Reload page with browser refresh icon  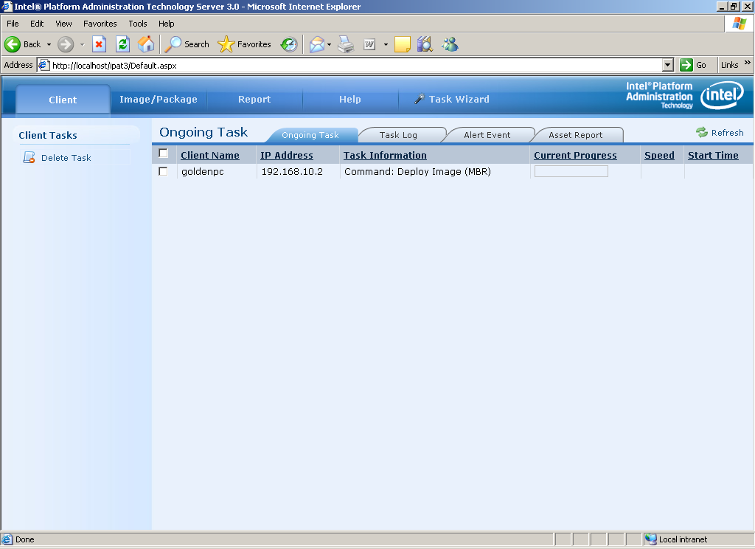tap(123, 44)
